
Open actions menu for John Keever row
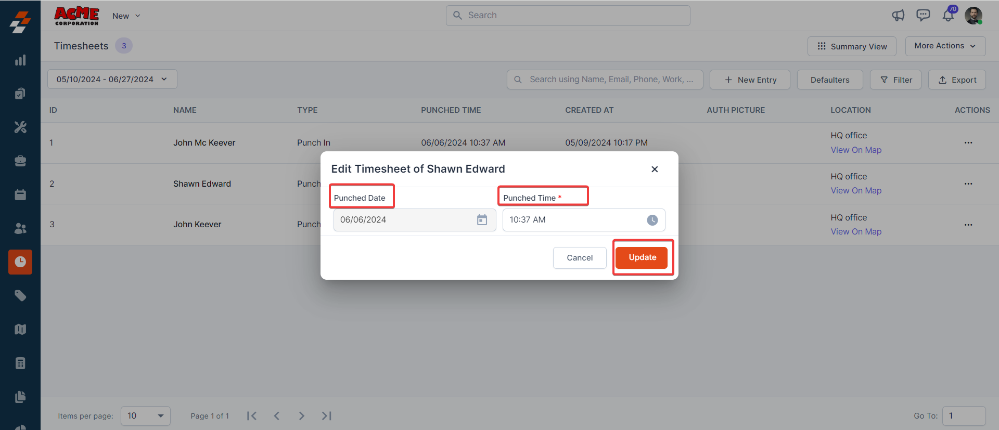968,225
